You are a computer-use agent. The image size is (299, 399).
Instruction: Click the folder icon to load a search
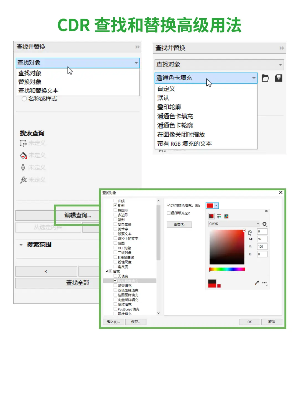coord(265,78)
